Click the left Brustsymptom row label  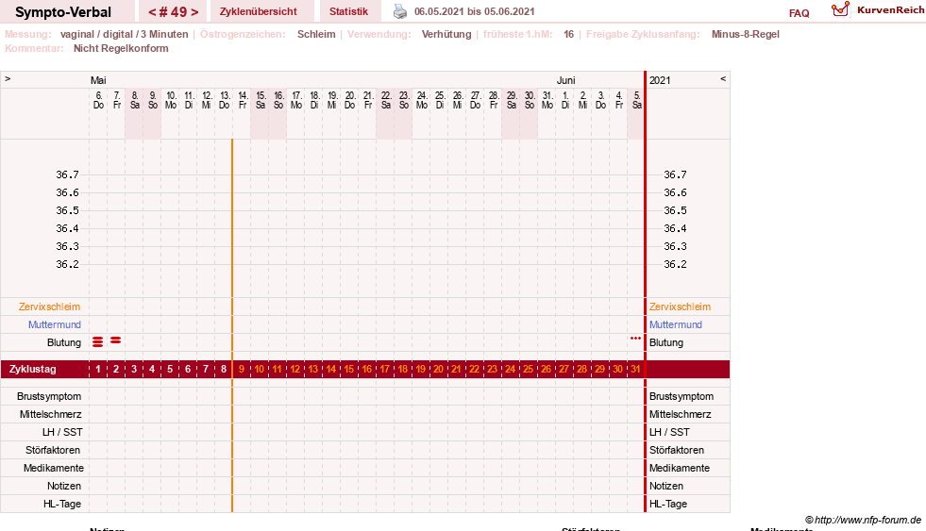pyautogui.click(x=49, y=396)
